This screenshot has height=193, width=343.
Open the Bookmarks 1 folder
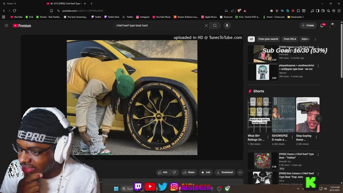click(295, 17)
